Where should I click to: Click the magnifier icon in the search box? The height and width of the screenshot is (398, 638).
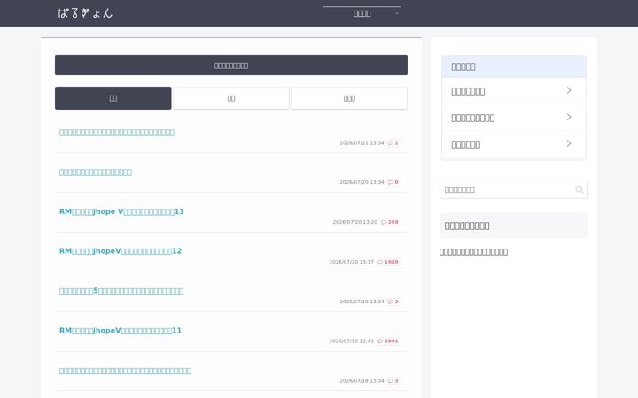click(579, 189)
